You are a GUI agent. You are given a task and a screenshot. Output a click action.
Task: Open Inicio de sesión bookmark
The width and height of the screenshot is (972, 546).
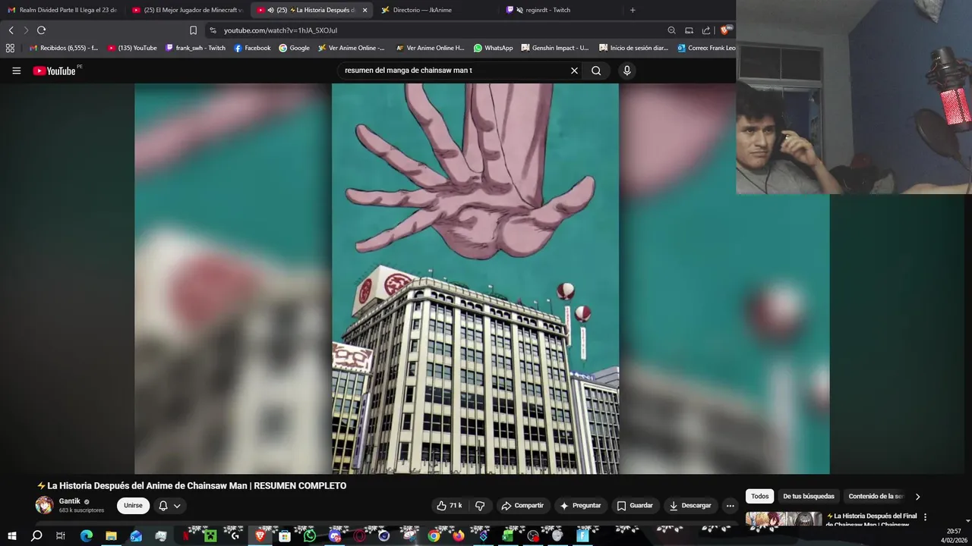[x=633, y=48]
